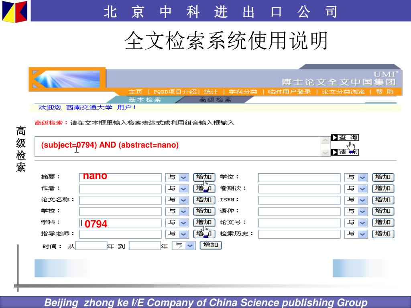Open 论文分类浏览 menu item
Image resolution: width=411 pixels, height=308 pixels.
[x=343, y=92]
